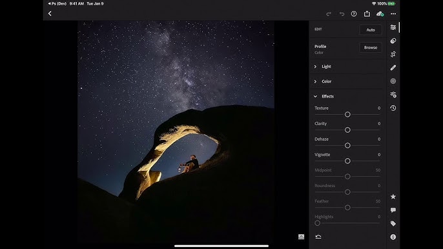Click the Highlights slider handle
Image resolution: width=443 pixels, height=249 pixels.
pyautogui.click(x=317, y=223)
